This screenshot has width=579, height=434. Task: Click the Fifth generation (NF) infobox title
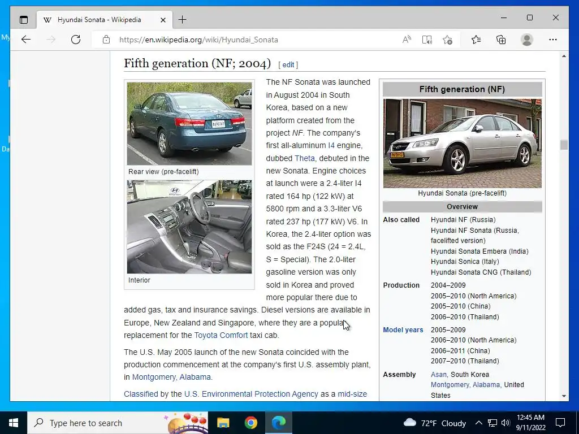(x=463, y=89)
